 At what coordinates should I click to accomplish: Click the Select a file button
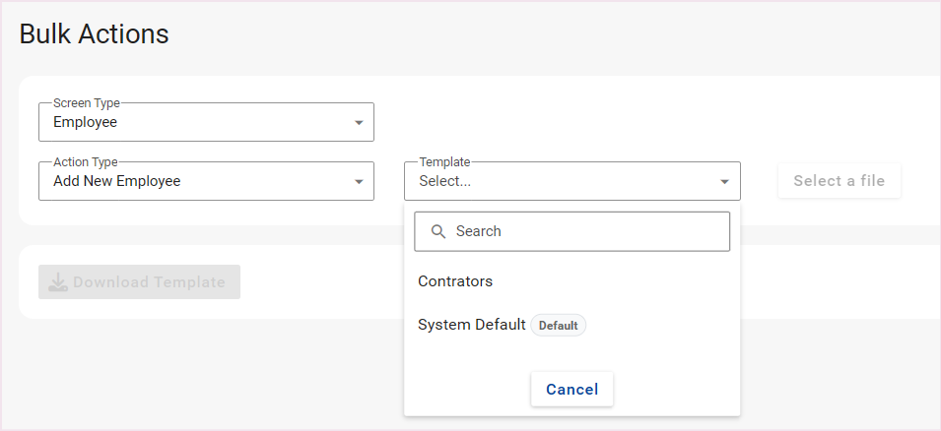(839, 181)
